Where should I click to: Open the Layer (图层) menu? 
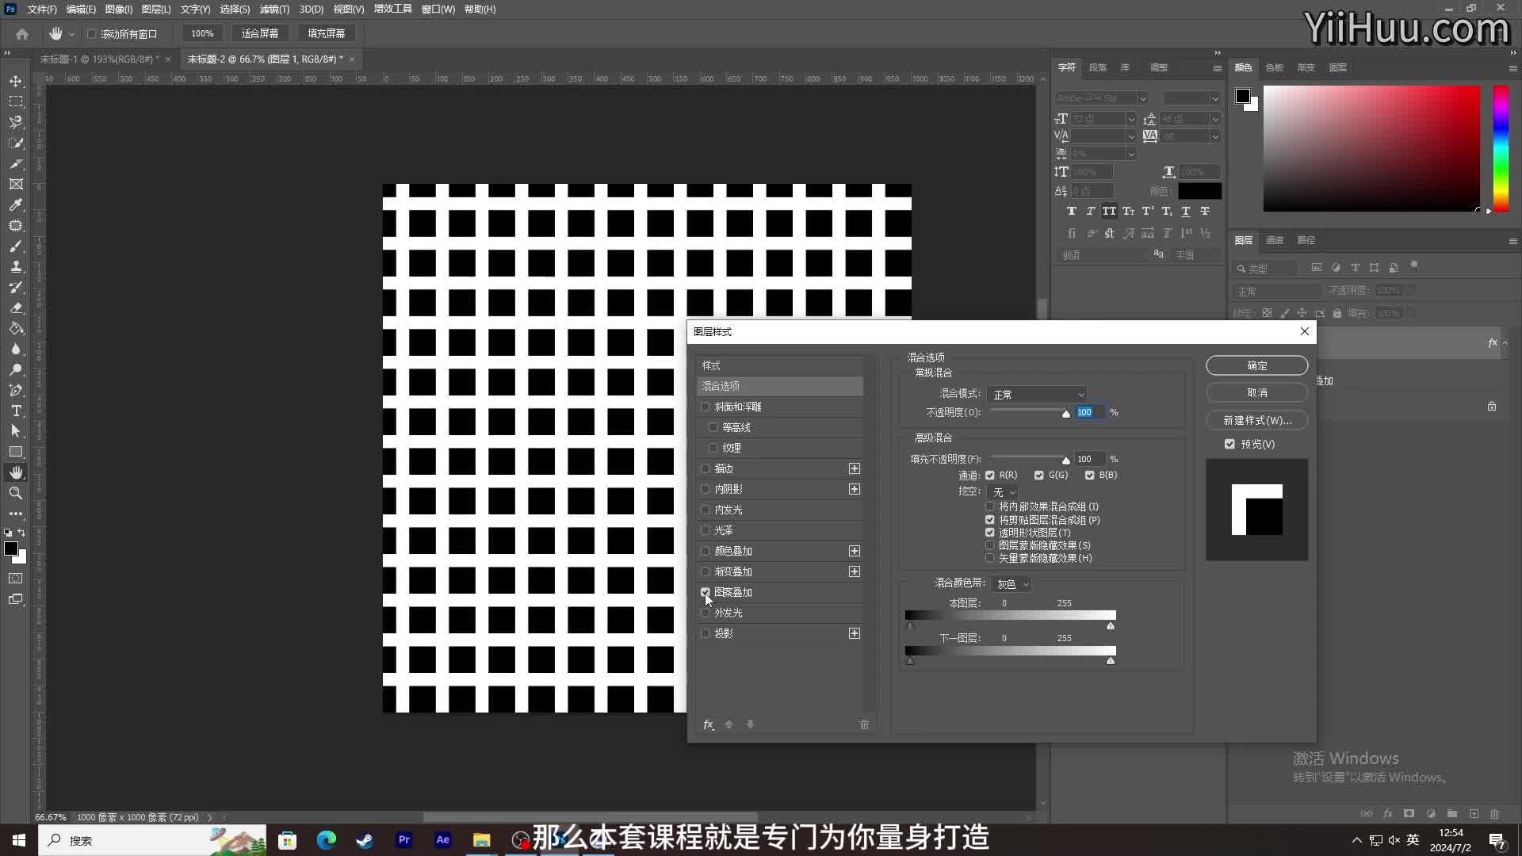pos(156,9)
